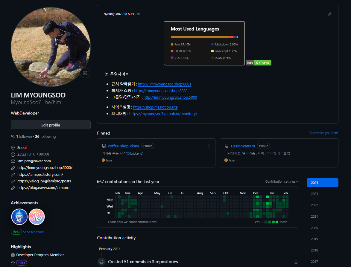Open the coffee-shop-clone repository link
Image resolution: width=351 pixels, height=267 pixels.
(124, 146)
